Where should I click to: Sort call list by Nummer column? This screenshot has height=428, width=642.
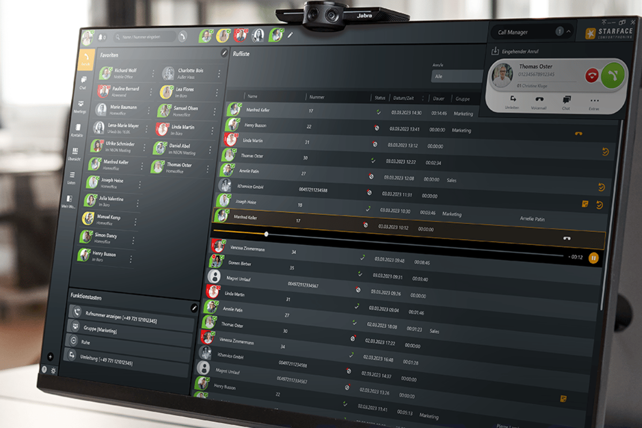pos(316,97)
